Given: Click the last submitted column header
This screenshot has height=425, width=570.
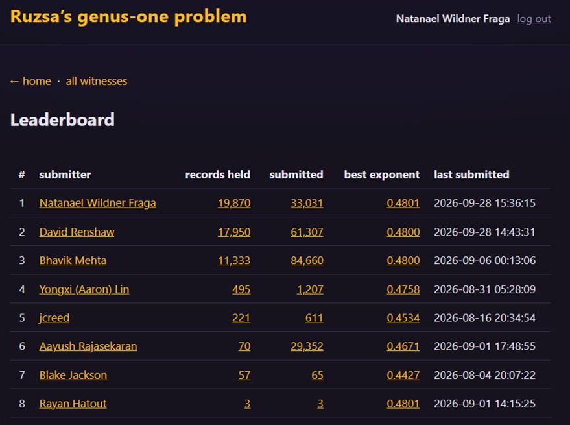Looking at the screenshot, I should (471, 175).
